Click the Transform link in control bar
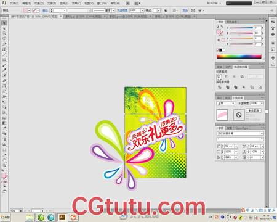Image resolution: width=277 pixels, height=222 pixels. pyautogui.click(x=185, y=10)
